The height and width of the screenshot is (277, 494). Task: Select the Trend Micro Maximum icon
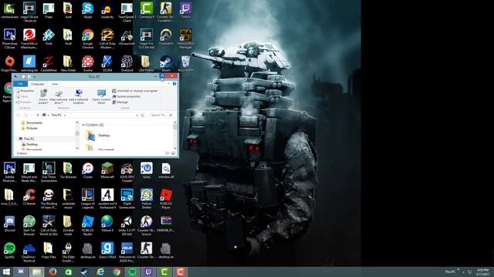coord(29,38)
